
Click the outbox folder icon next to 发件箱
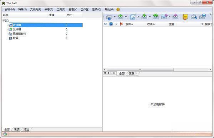click(10, 29)
